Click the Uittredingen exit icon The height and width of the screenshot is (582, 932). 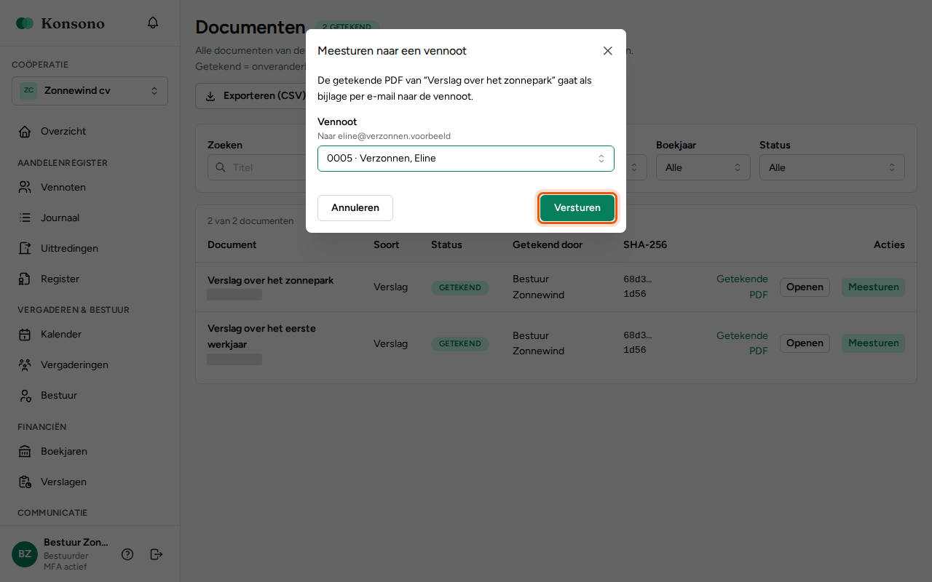pyautogui.click(x=25, y=248)
